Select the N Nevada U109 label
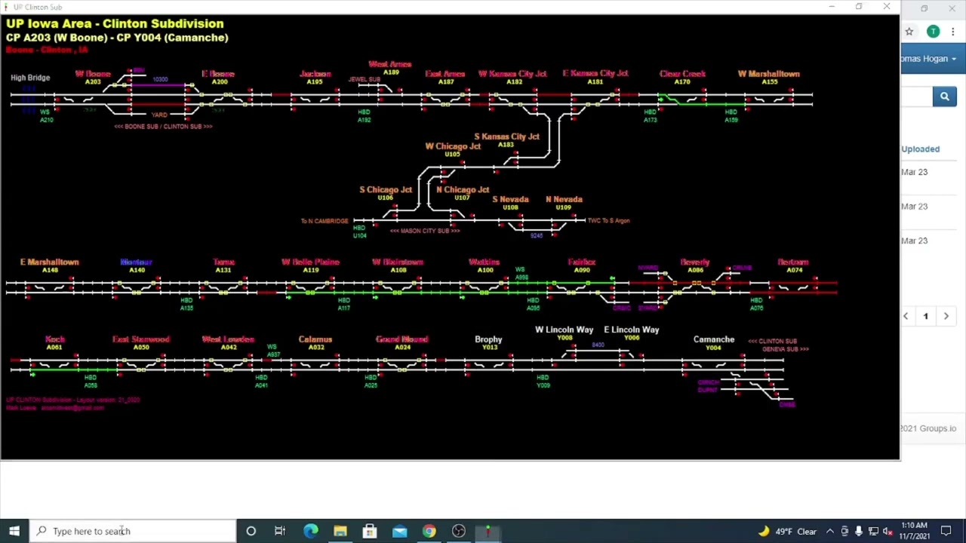This screenshot has height=543, width=966. coord(564,203)
